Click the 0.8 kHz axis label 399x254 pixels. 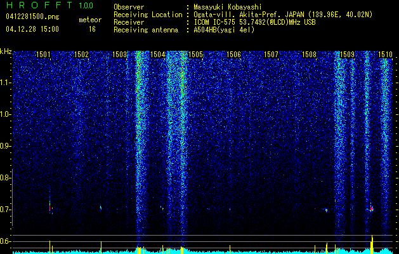[x=4, y=178]
